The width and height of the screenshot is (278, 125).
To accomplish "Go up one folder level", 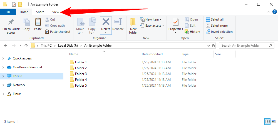I will click(x=26, y=46).
